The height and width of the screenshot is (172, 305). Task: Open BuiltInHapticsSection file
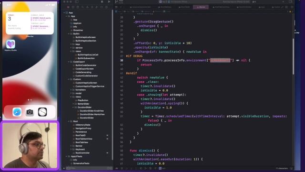86,41
